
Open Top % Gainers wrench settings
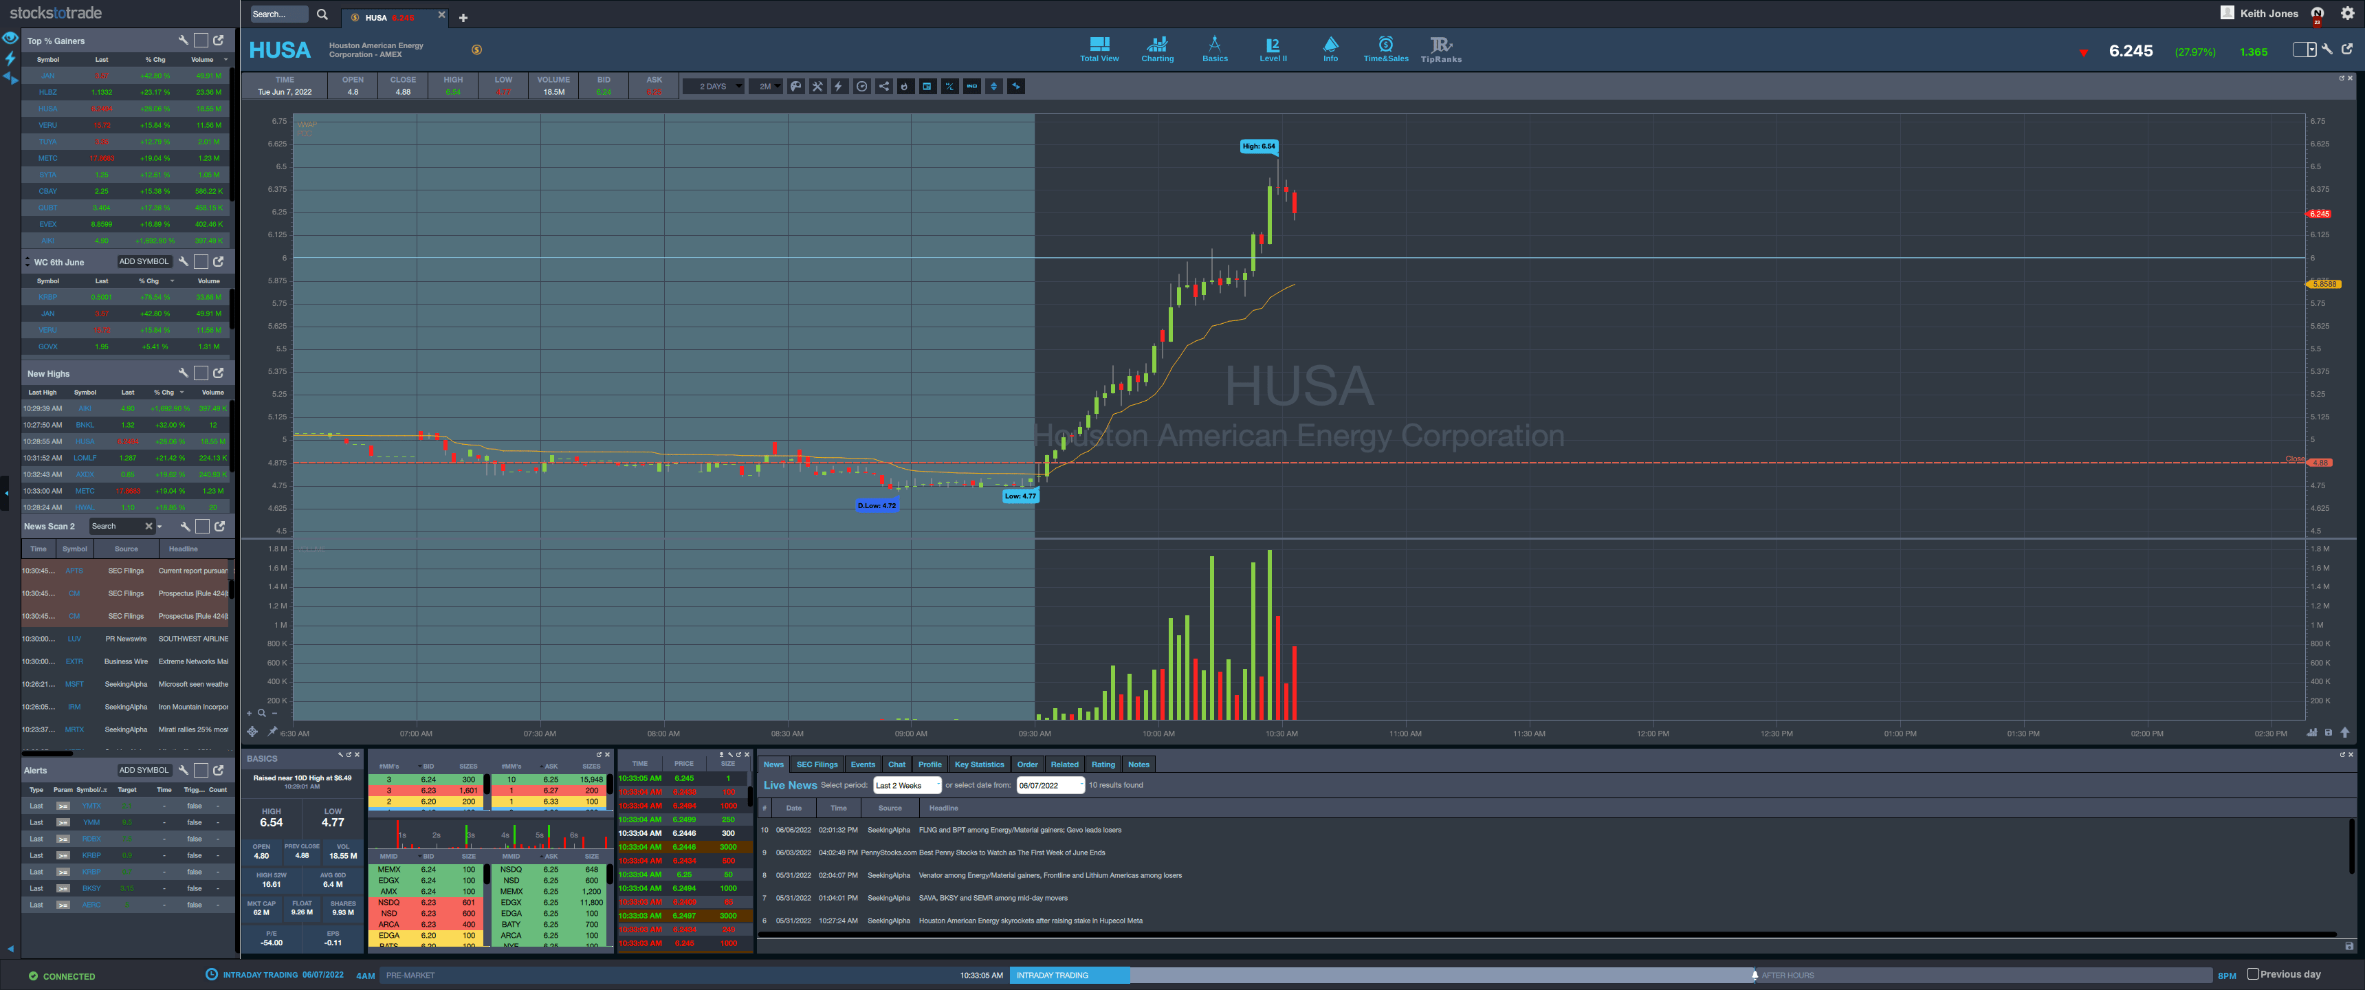tap(183, 41)
